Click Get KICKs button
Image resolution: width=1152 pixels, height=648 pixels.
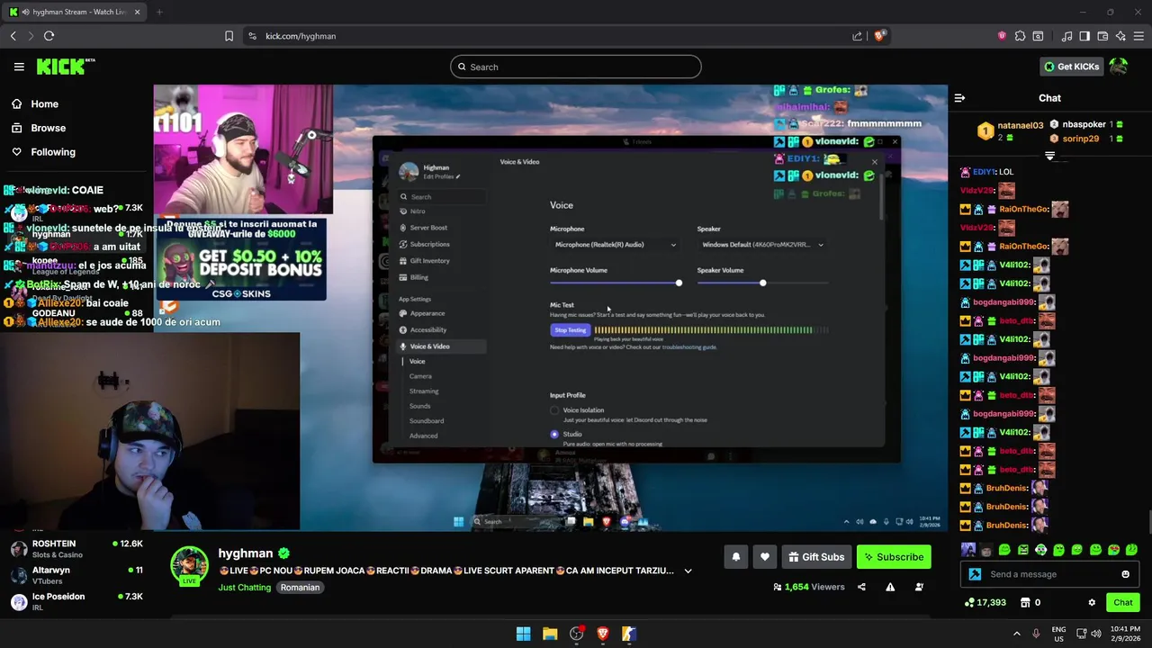coord(1071,67)
